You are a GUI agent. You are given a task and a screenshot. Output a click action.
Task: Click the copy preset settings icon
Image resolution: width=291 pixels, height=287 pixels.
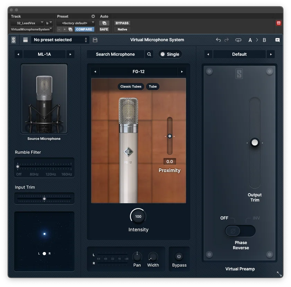pyautogui.click(x=70, y=29)
